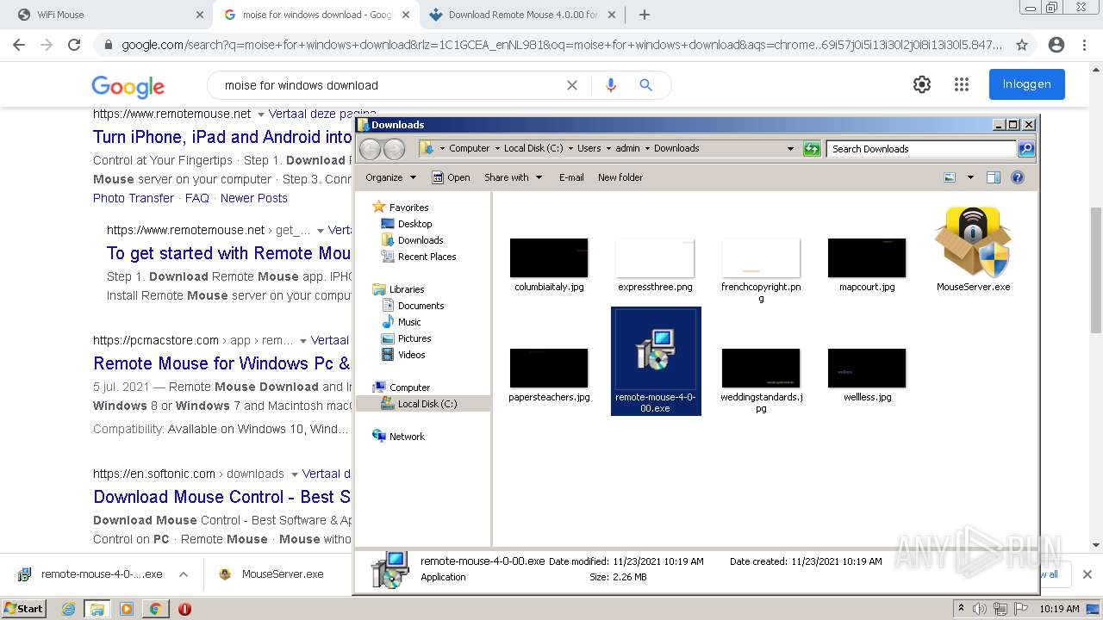
Task: Open Internet Explorer from taskbar
Action: [x=68, y=609]
